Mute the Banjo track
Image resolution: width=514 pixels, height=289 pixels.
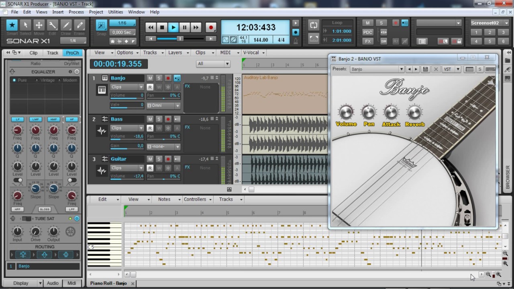tap(150, 78)
